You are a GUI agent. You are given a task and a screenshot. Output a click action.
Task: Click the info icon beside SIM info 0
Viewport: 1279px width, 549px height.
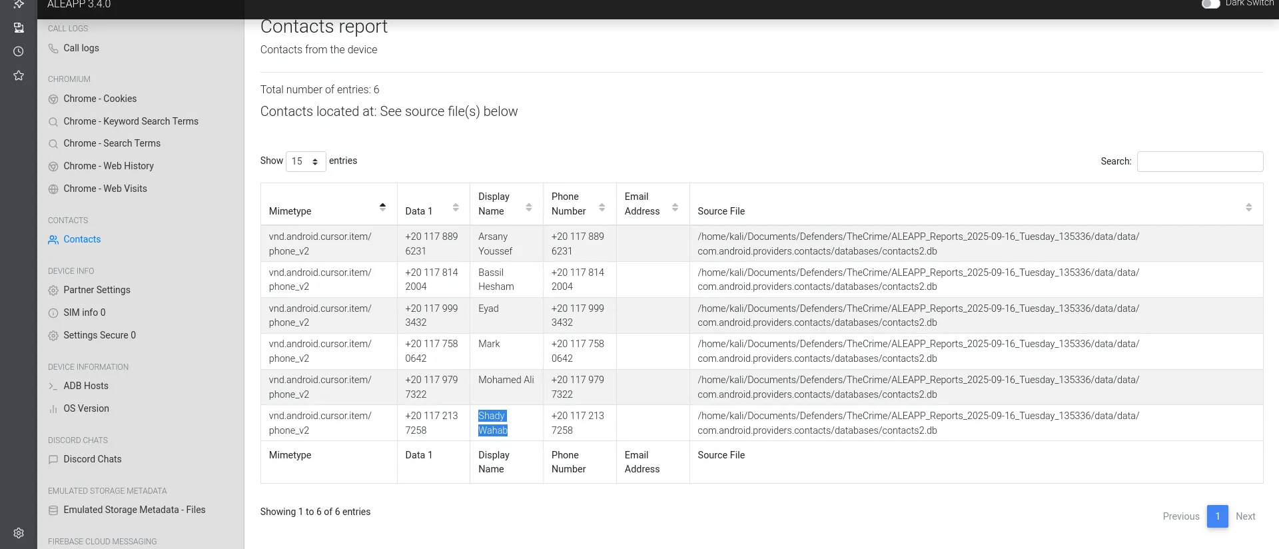point(53,313)
